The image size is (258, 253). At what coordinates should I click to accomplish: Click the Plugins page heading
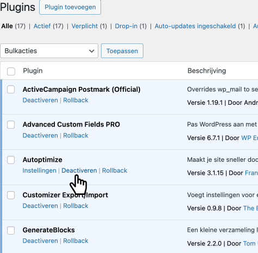coord(17,8)
